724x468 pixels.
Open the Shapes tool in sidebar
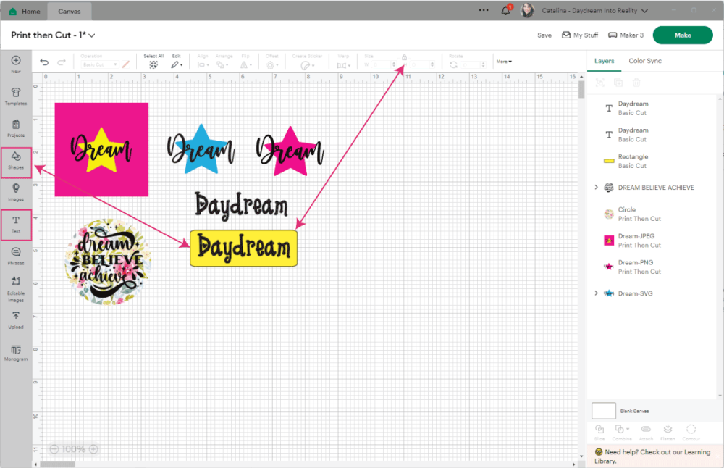click(16, 160)
